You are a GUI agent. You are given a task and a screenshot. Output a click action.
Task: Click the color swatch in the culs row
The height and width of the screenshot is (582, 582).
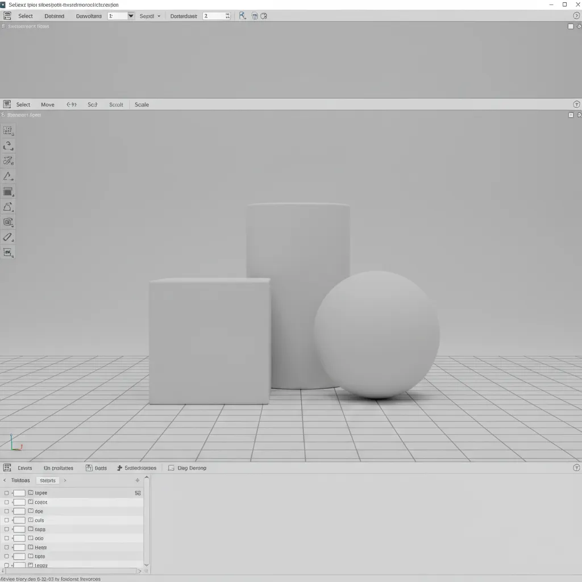click(19, 521)
